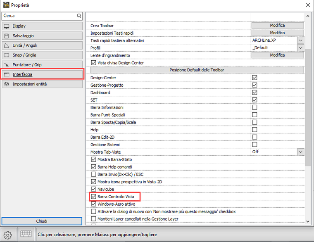The height and width of the screenshot is (242, 314).
Task: Click the 'Crea Toolbar' label
Action: point(102,26)
